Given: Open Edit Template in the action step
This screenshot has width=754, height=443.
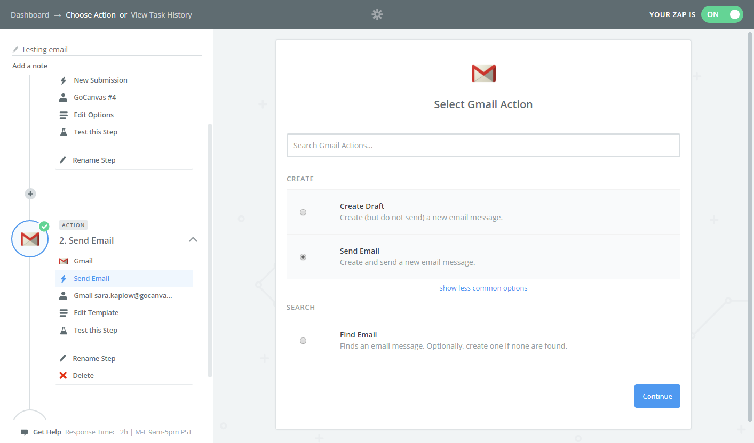Looking at the screenshot, I should coord(96,312).
